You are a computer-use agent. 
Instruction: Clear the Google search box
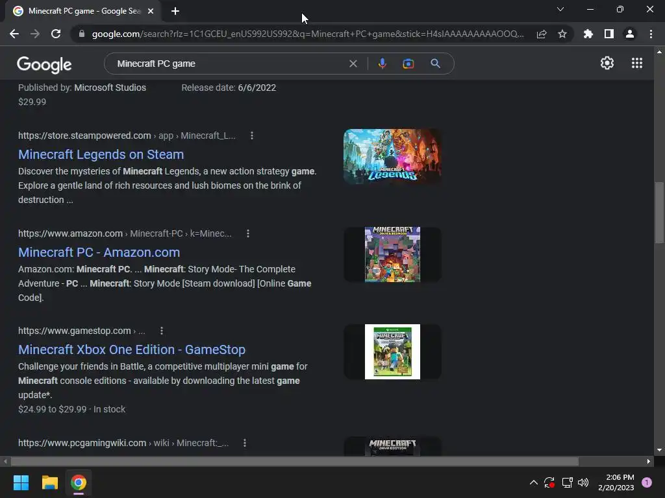coord(353,64)
